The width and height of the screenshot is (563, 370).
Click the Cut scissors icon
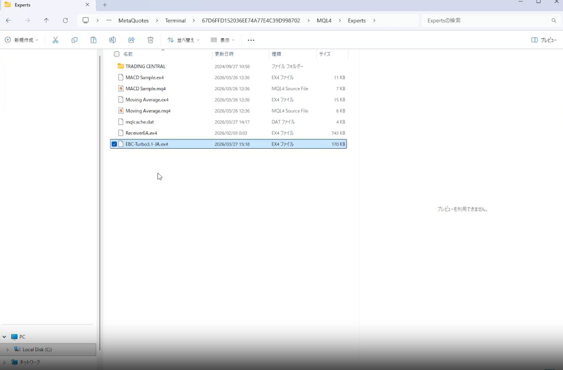pos(55,40)
